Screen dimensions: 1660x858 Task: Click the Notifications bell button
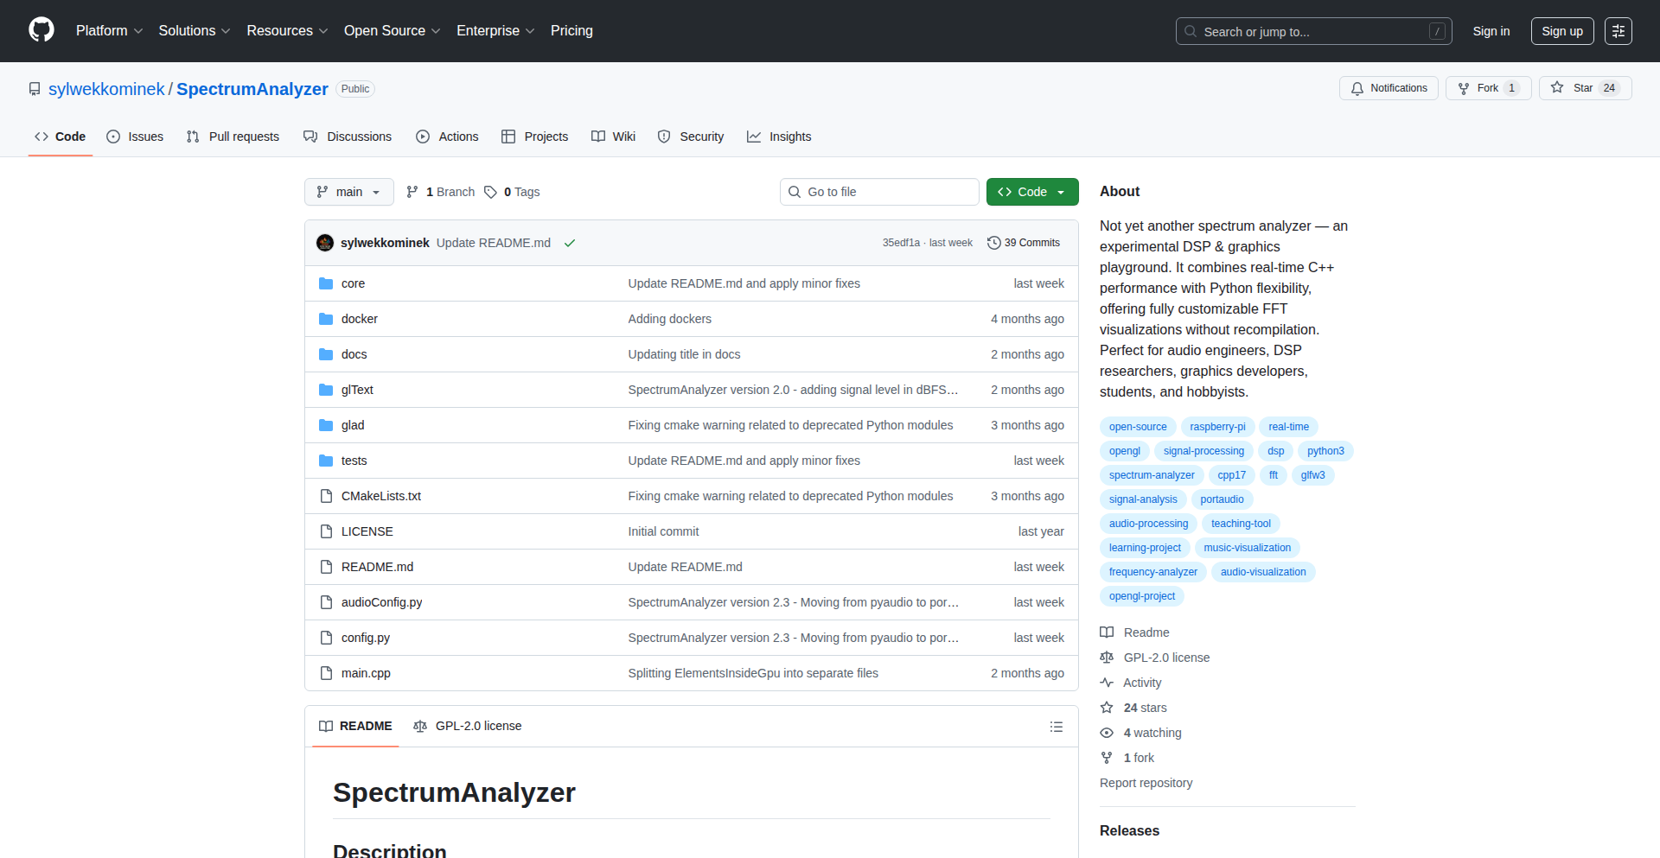(x=1389, y=88)
